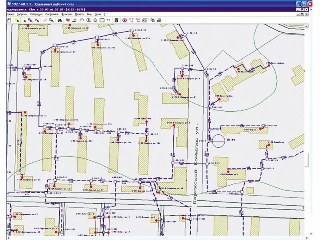Click the second red network nodes icon

click(138, 20)
